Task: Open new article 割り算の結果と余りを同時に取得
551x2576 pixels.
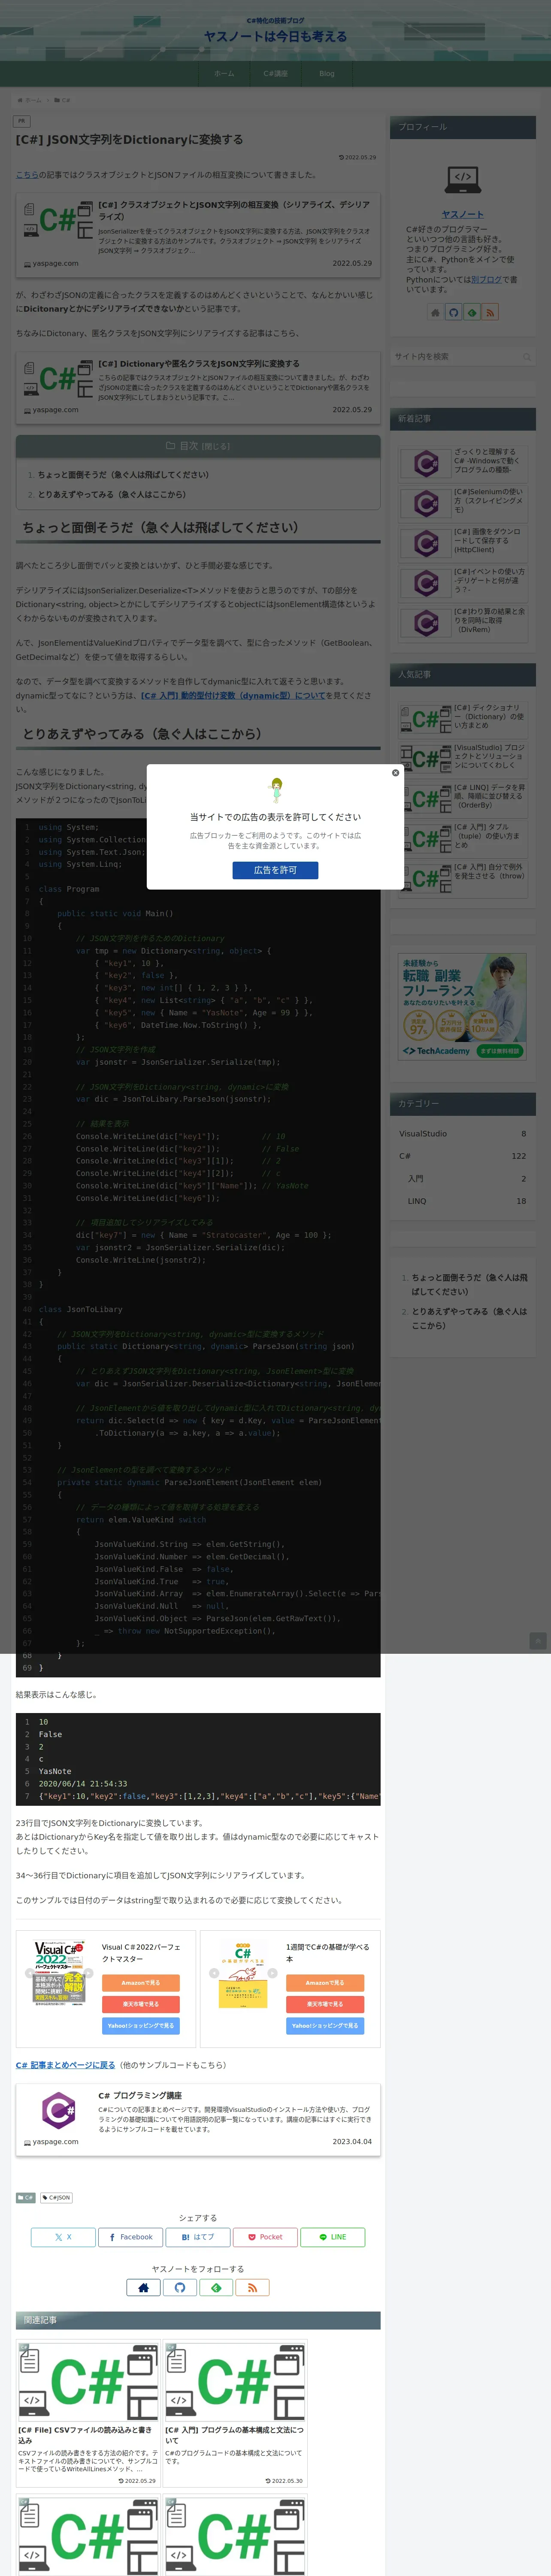Action: 463,622
